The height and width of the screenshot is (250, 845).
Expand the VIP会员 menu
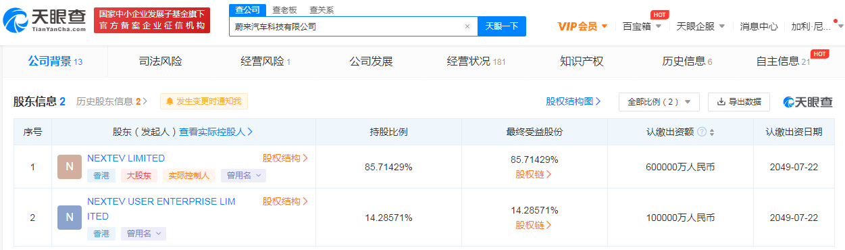click(582, 26)
